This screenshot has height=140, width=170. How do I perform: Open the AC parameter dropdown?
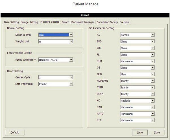click(x=152, y=35)
